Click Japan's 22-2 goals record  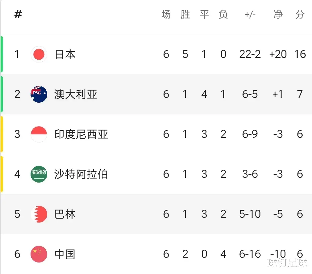250,54
